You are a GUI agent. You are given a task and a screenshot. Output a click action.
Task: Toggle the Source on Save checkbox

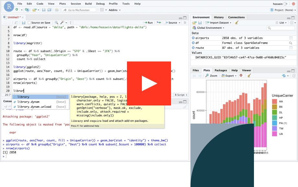pyautogui.click(x=29, y=23)
